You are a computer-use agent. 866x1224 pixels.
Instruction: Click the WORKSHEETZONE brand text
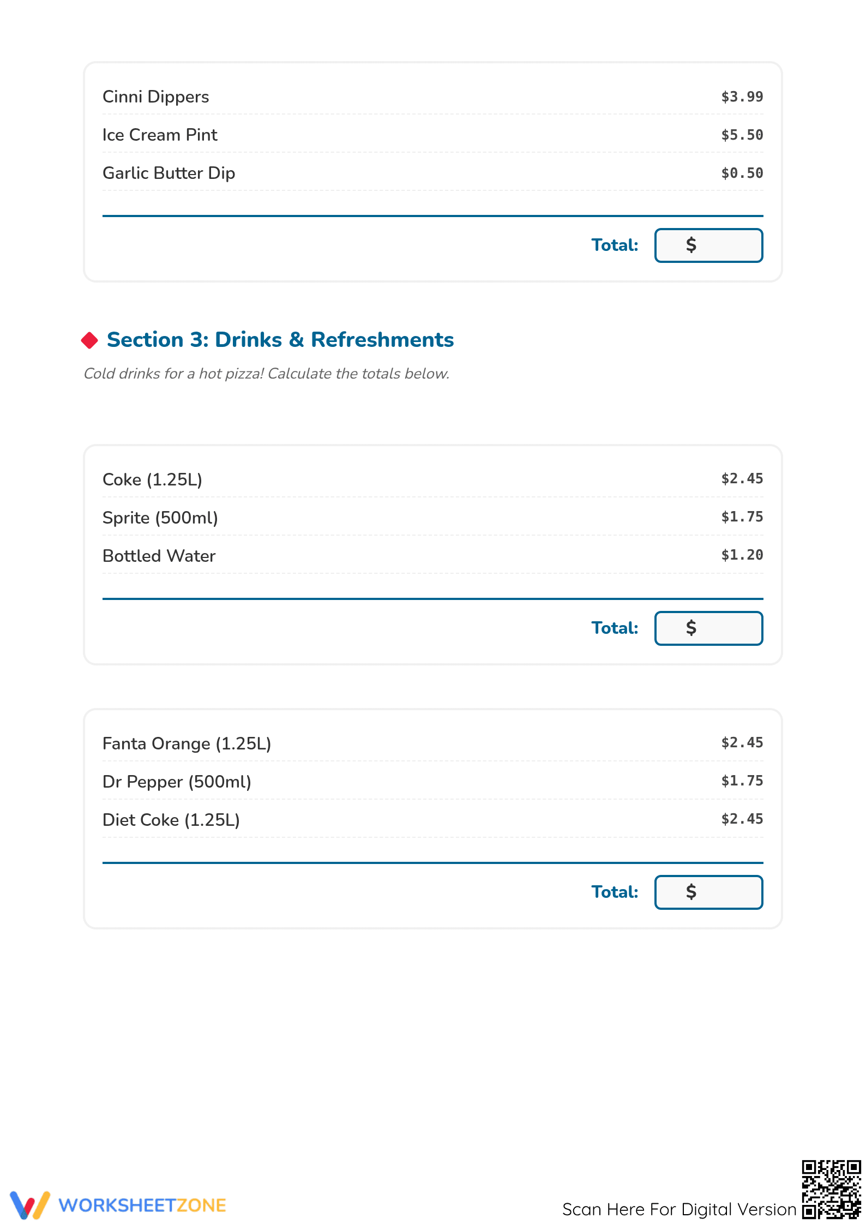pos(142,1205)
